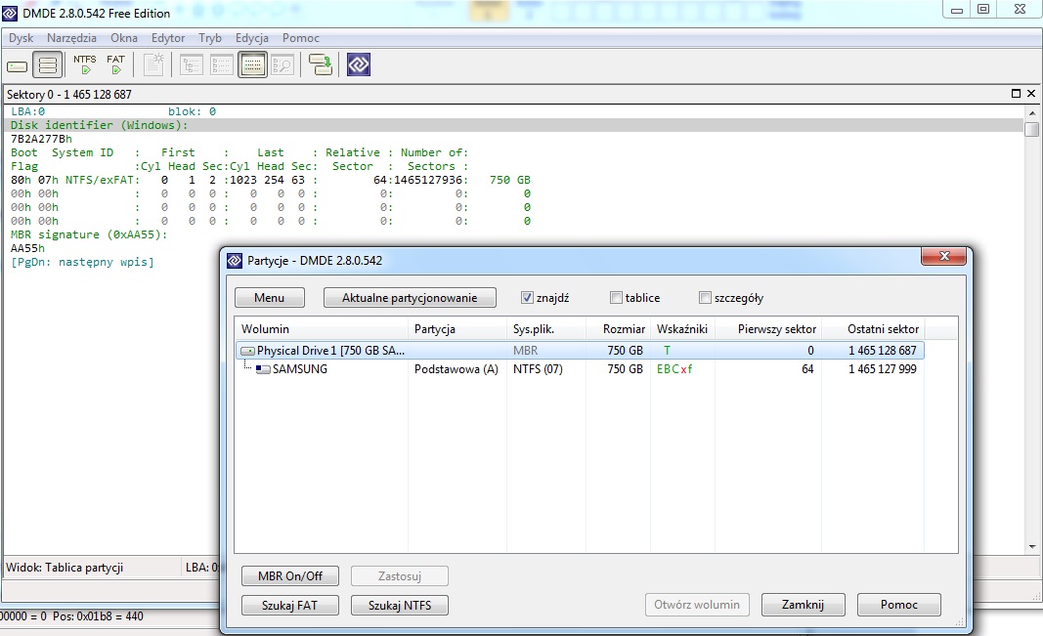The height and width of the screenshot is (636, 1043).
Task: Click the 'MBR On/Off' button
Action: coord(290,576)
